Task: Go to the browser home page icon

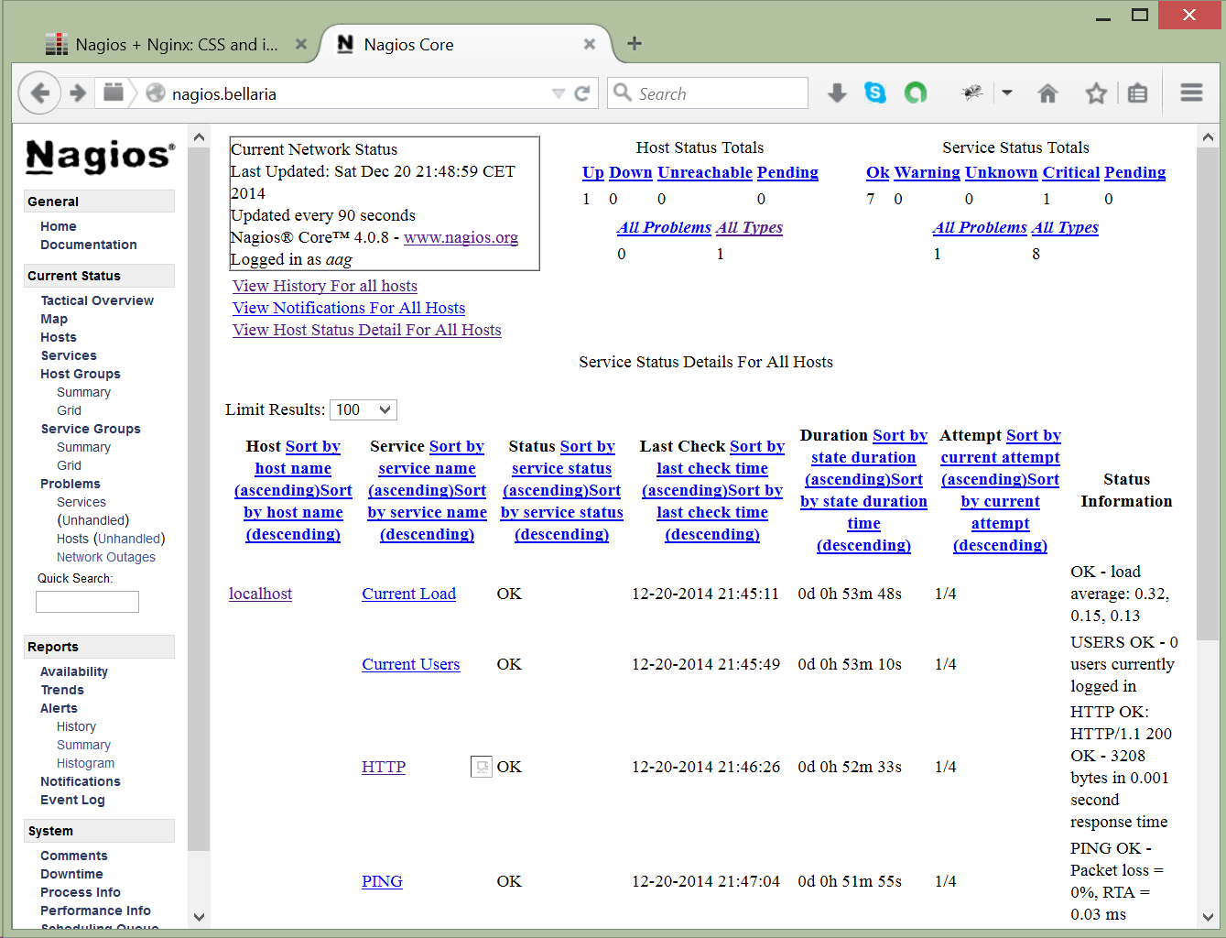Action: click(1048, 93)
